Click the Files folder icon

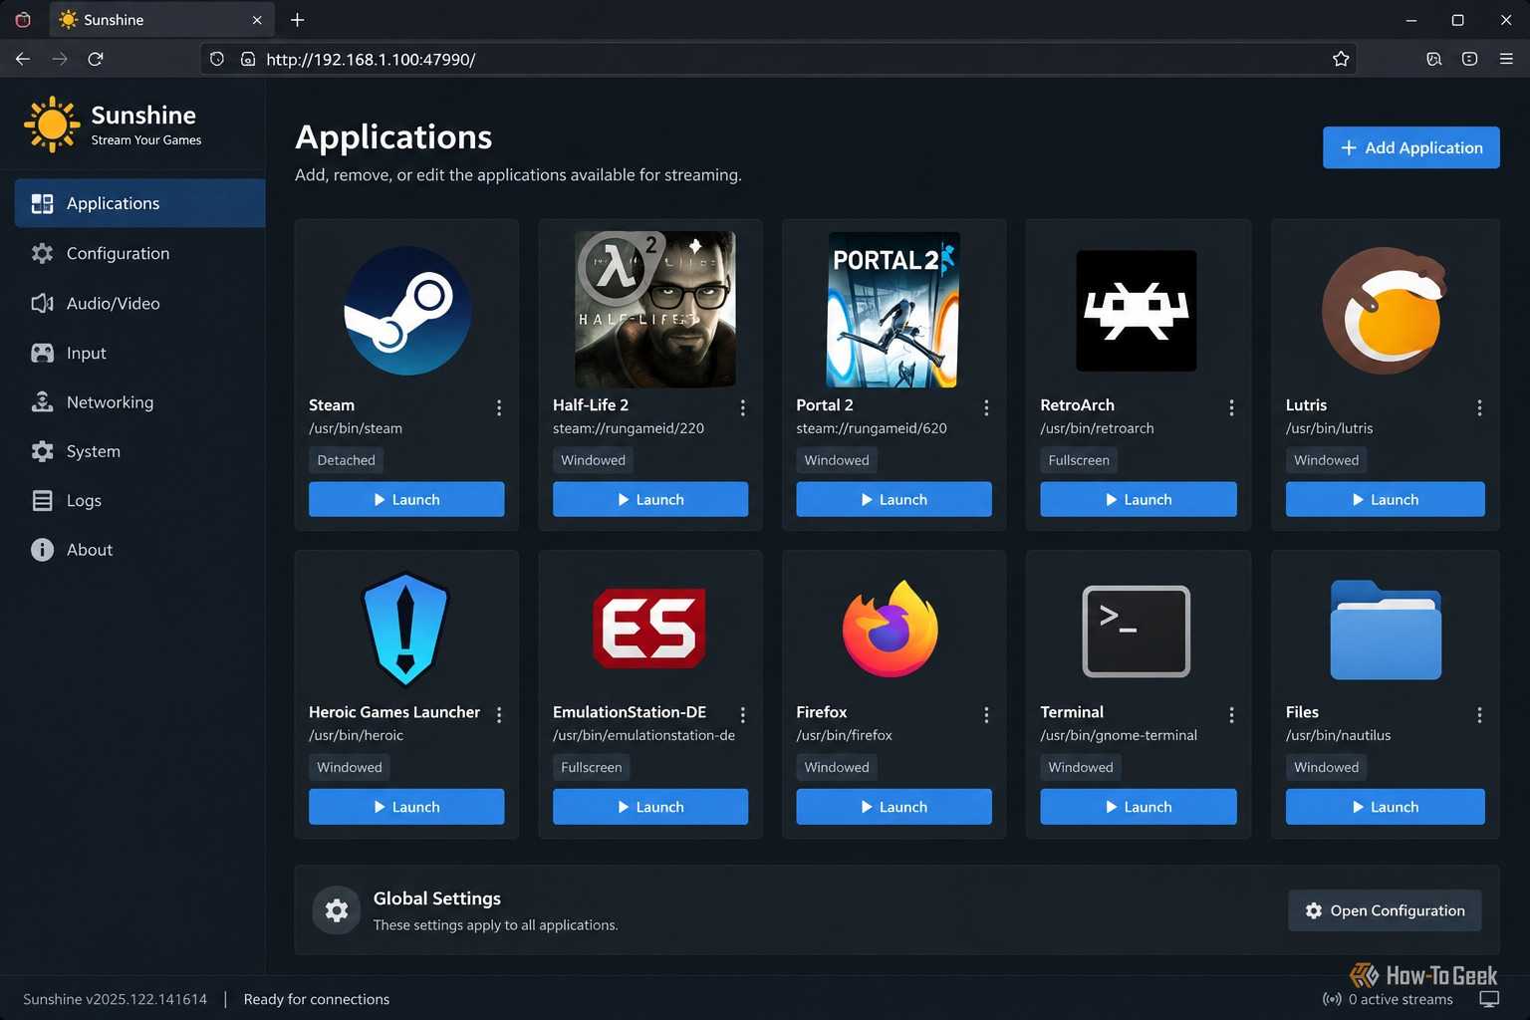click(x=1386, y=630)
